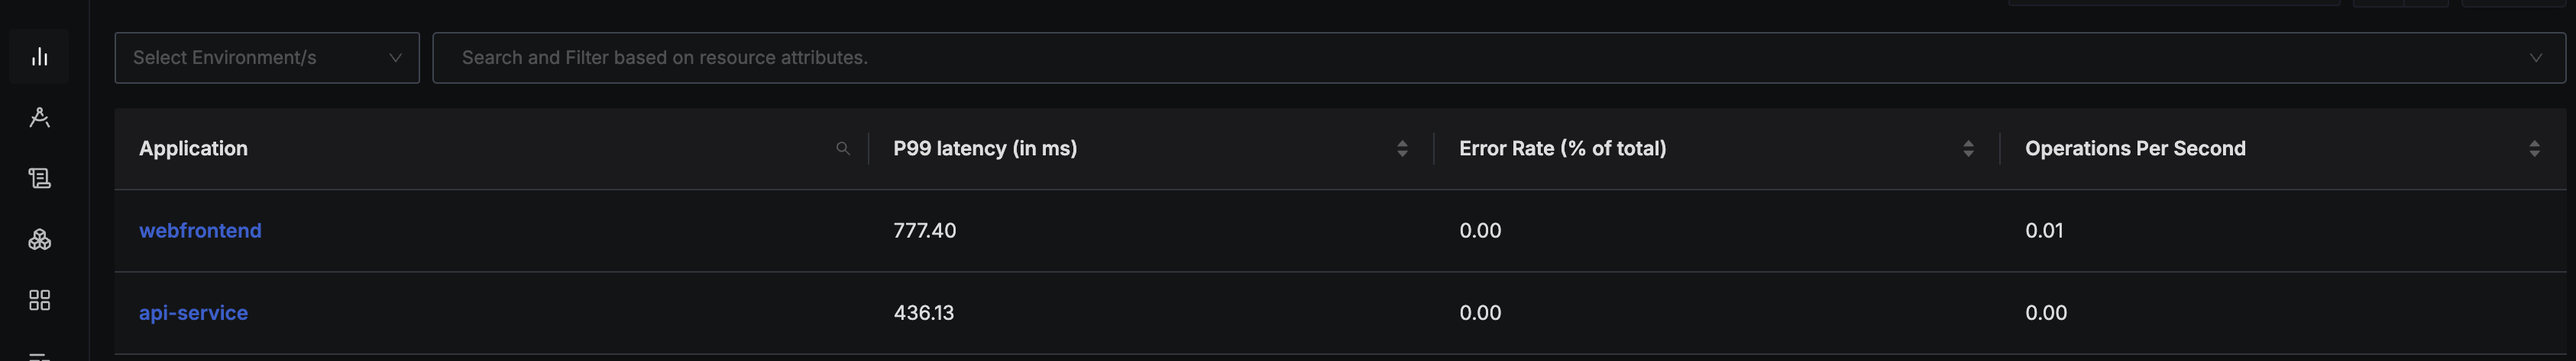2576x361 pixels.
Task: Open Traces compass icon in sidebar
Action: tap(39, 118)
